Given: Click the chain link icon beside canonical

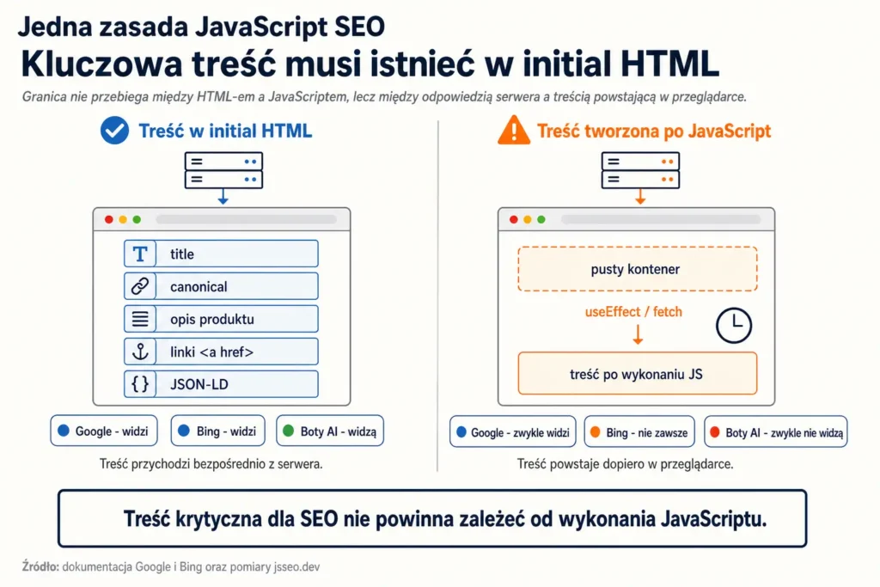Looking at the screenshot, I should click(140, 286).
